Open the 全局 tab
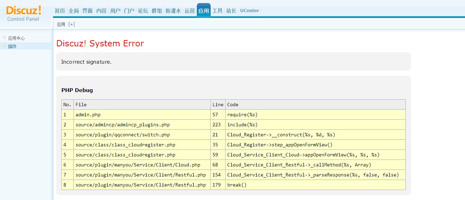Viewport: 465px width, 200px height. [73, 11]
